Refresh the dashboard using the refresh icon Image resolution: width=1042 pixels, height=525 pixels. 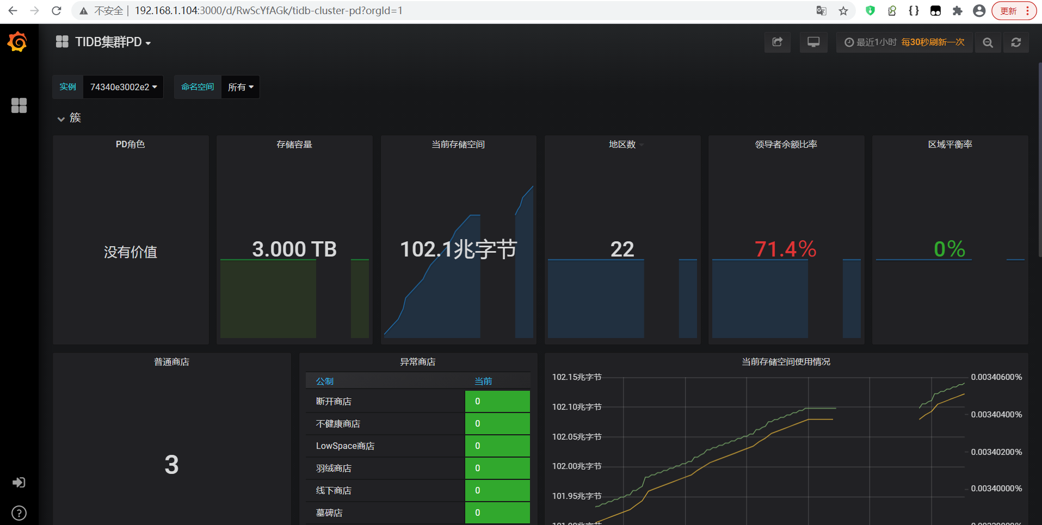point(1016,42)
